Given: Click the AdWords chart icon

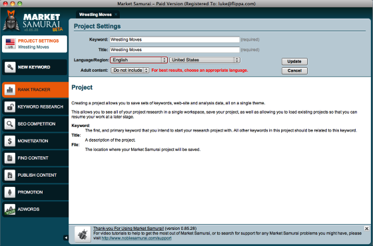Looking at the screenshot, I should pos(10,209).
